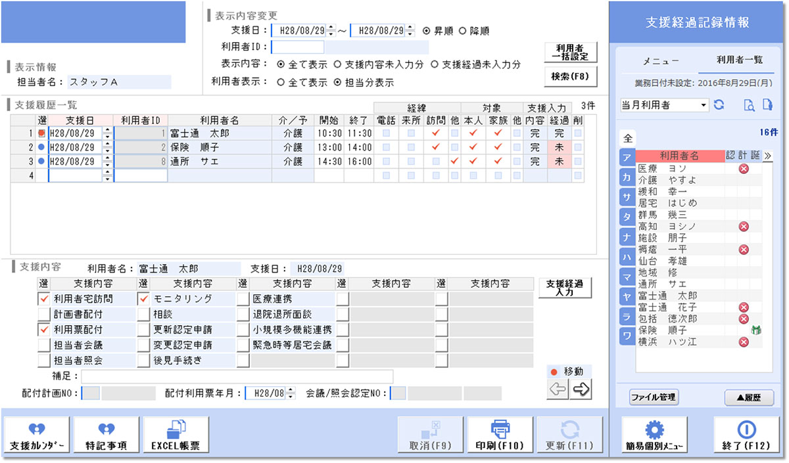Switch to the メニュー tab
This screenshot has width=789, height=463.
pyautogui.click(x=660, y=60)
